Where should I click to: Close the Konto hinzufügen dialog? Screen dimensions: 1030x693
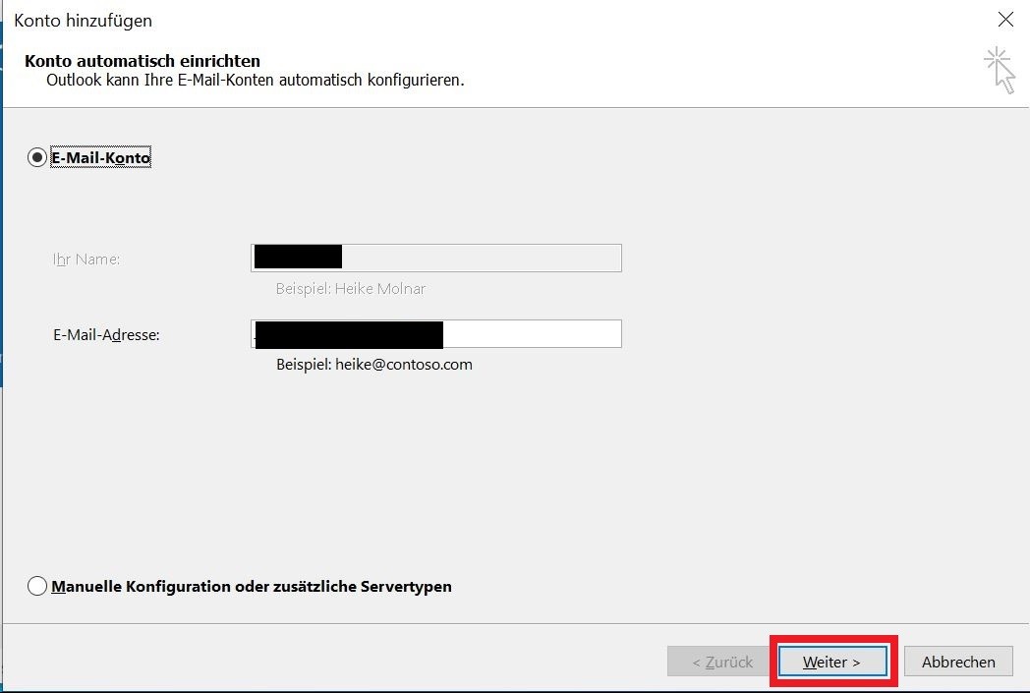(x=1005, y=20)
